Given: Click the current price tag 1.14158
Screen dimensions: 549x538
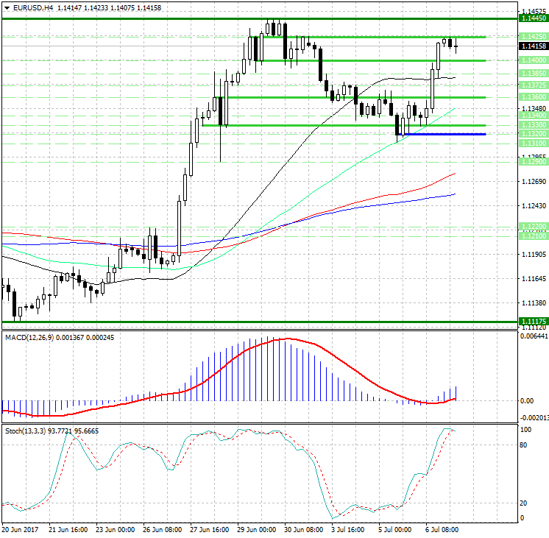Looking at the screenshot, I should (x=532, y=46).
